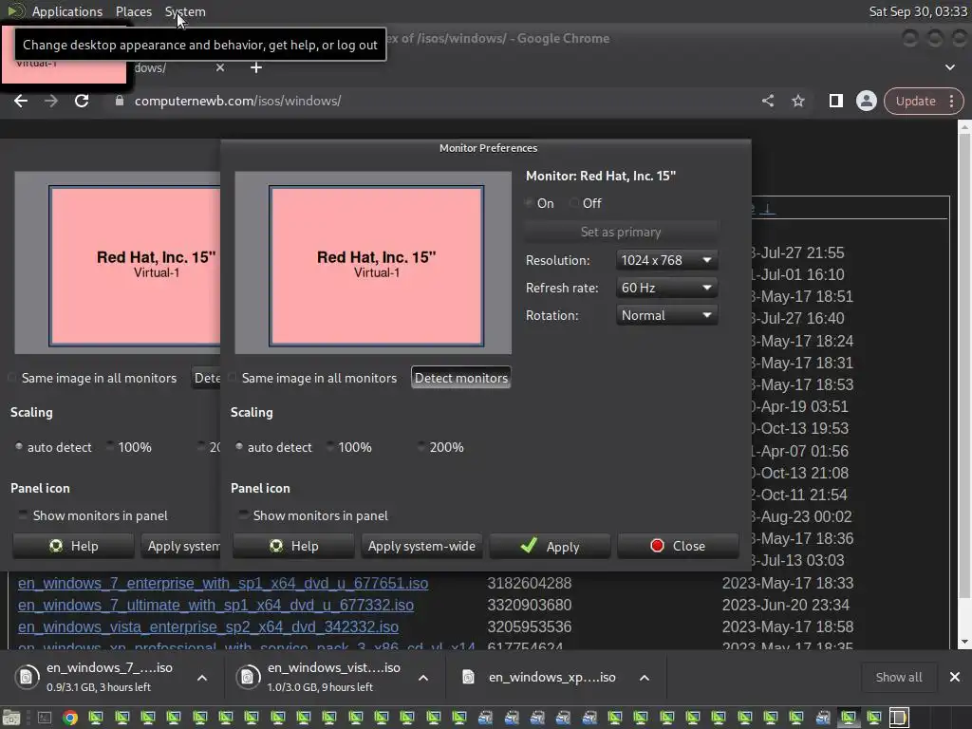Click Apply system-wide button

pyautogui.click(x=421, y=546)
